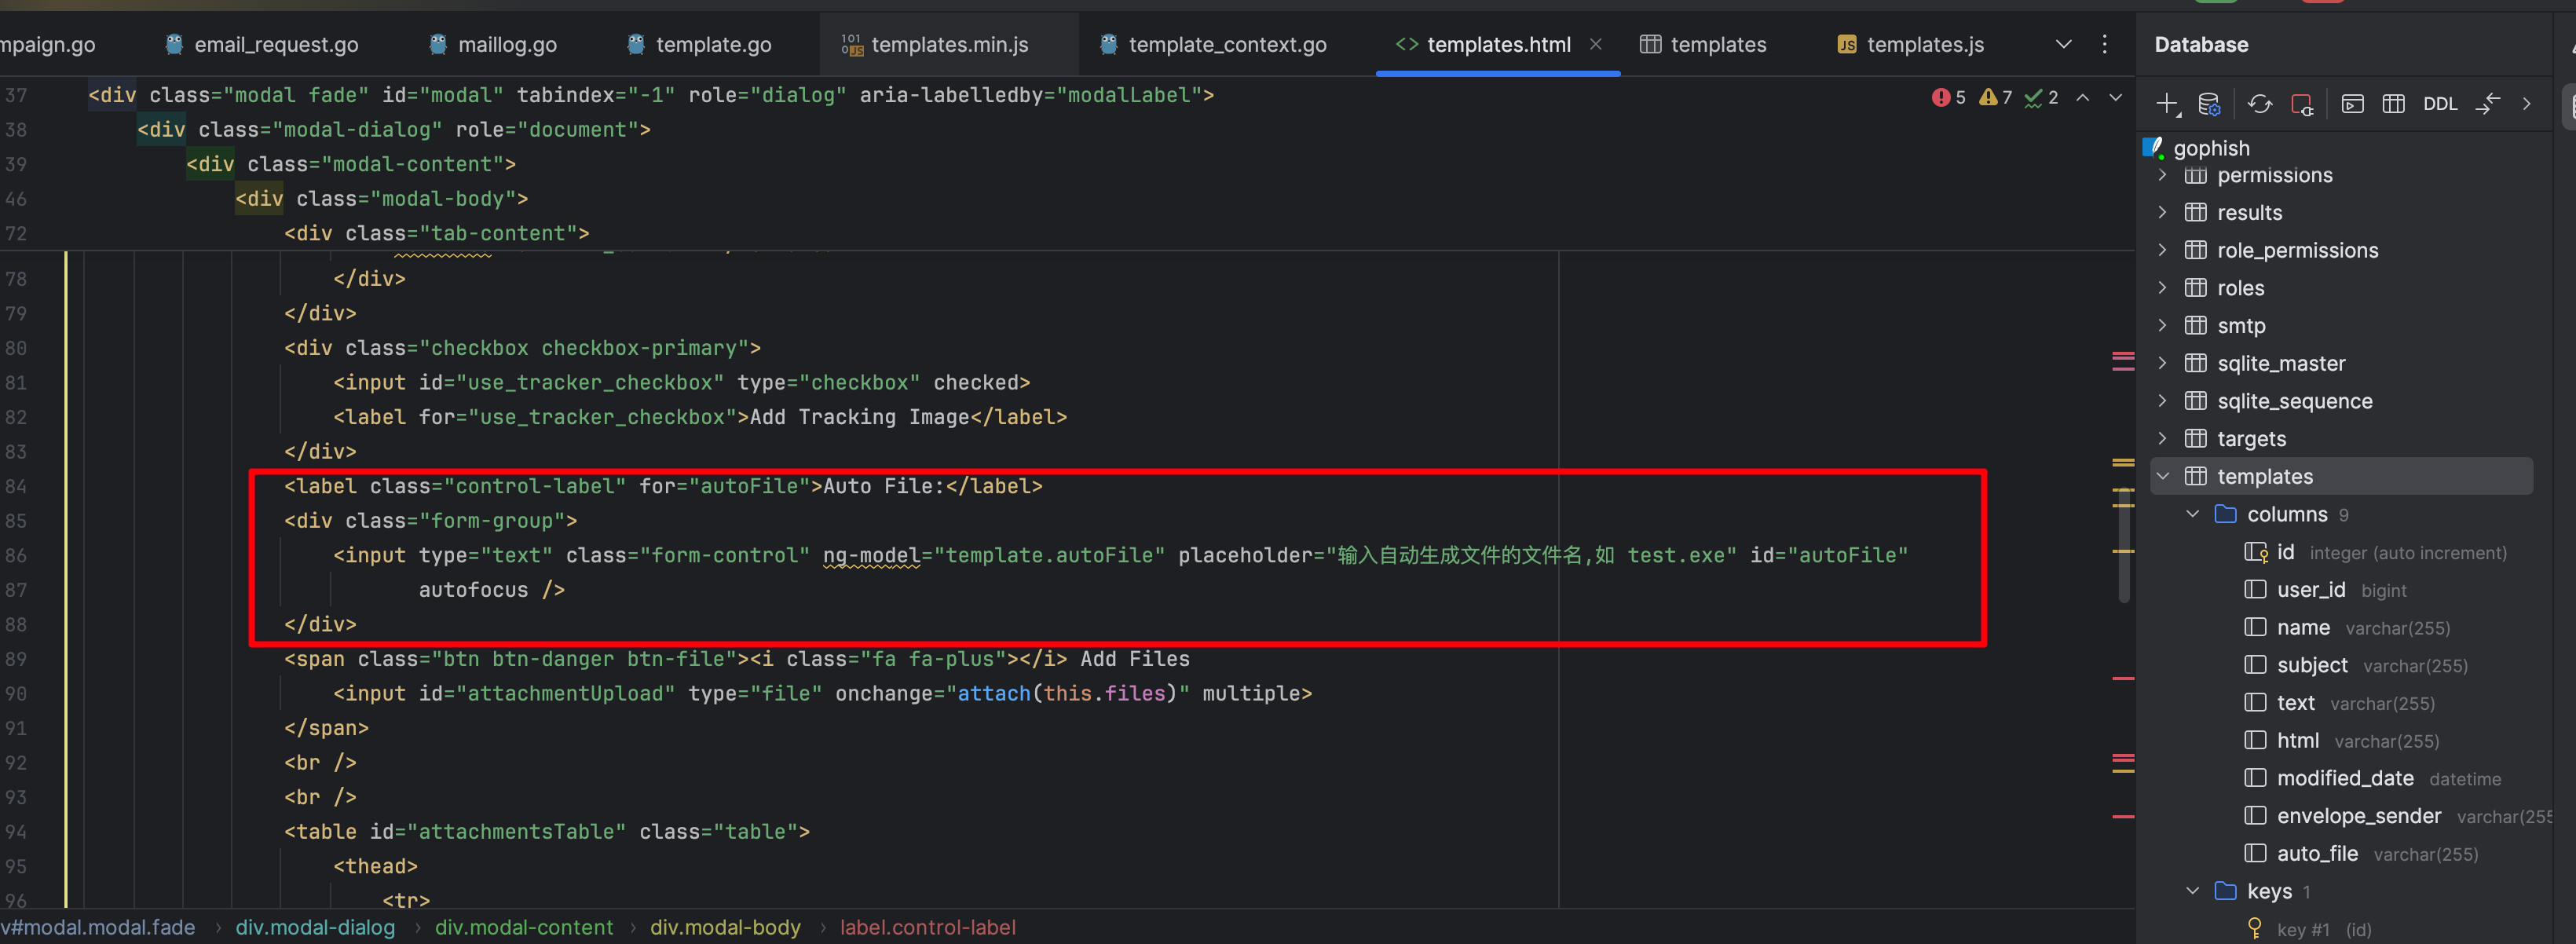Switch to the maillog.go tab
Screen dimensions: 2576x944
[493, 44]
